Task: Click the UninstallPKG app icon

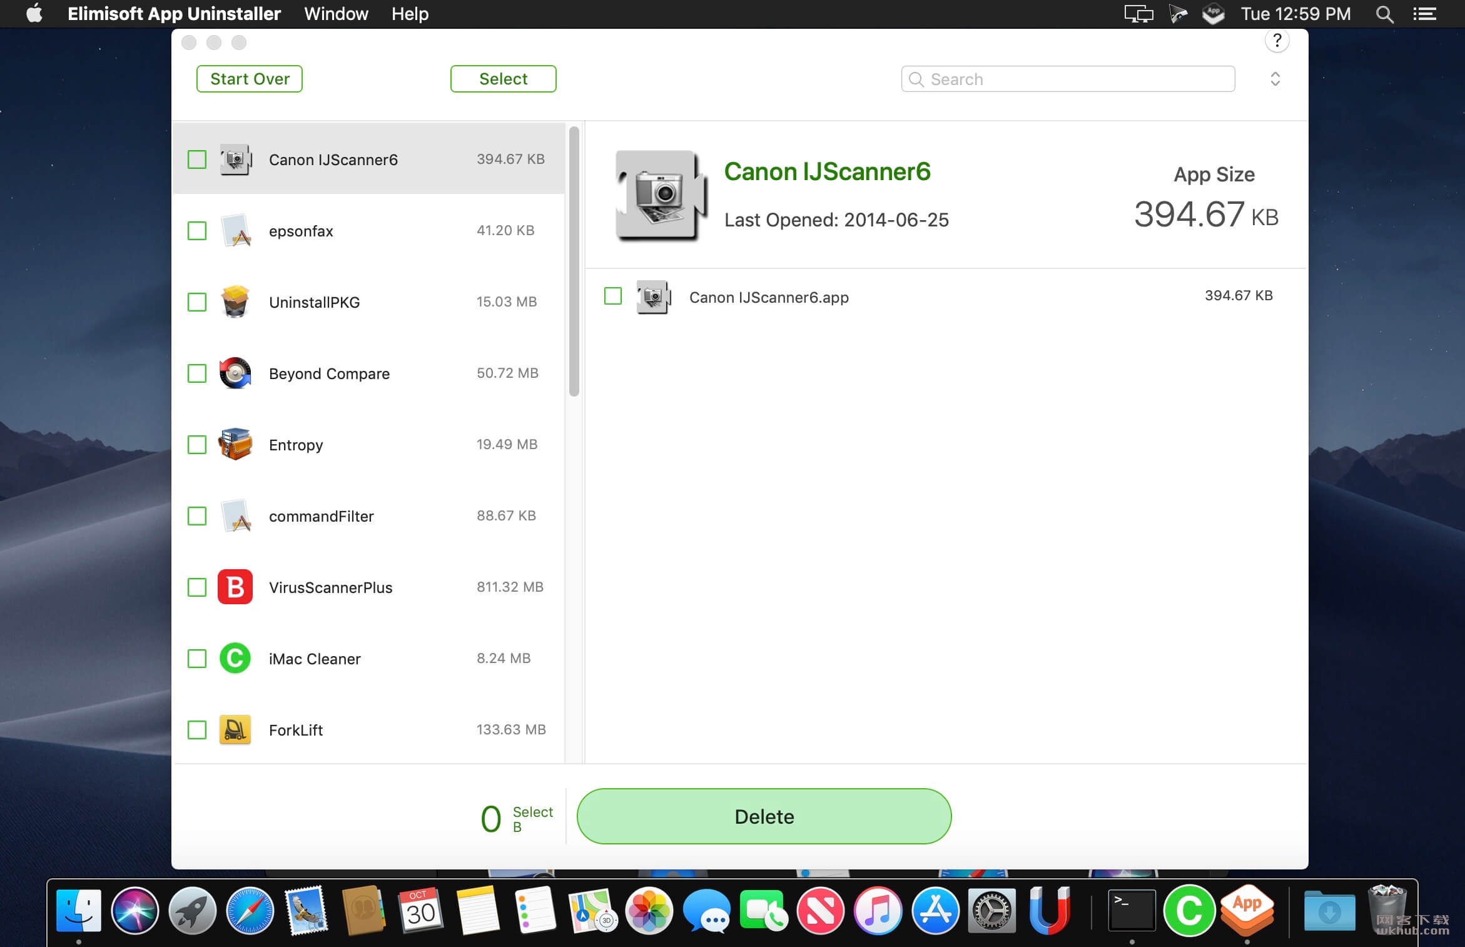Action: [235, 301]
